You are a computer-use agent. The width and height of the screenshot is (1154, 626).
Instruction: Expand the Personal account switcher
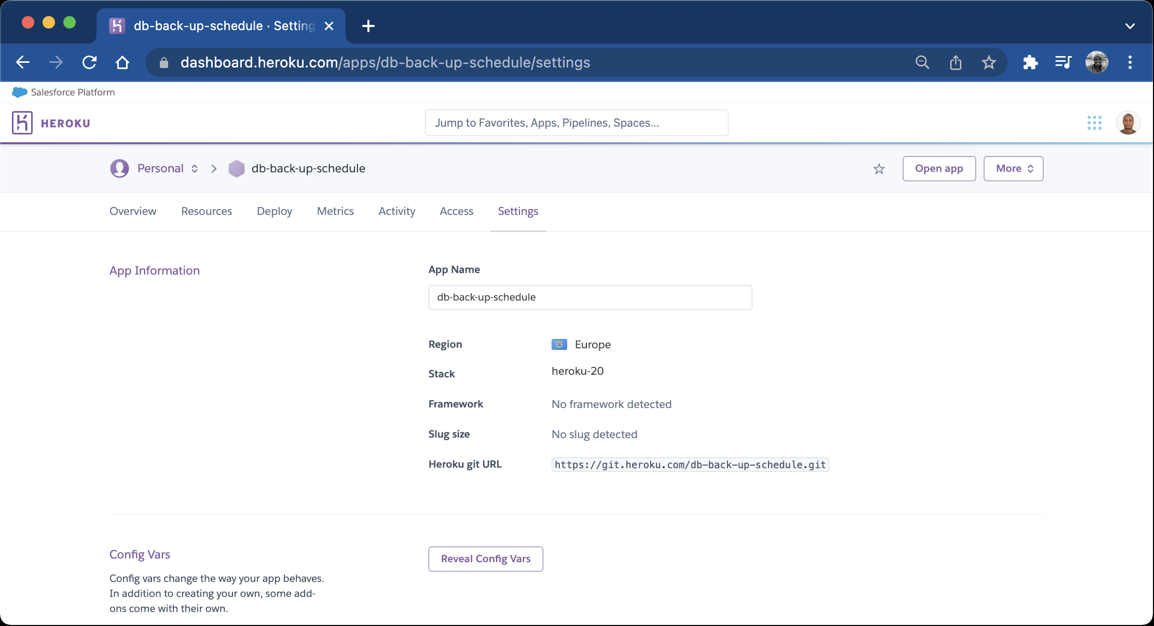point(195,168)
